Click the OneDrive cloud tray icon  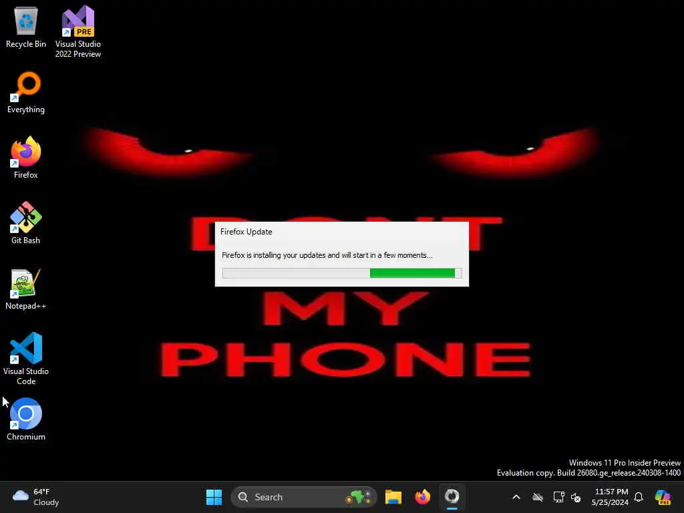[x=538, y=497]
